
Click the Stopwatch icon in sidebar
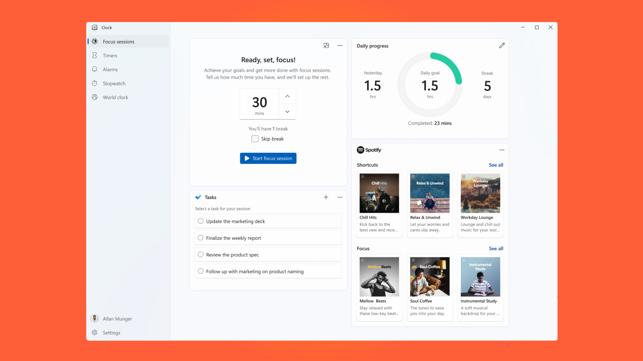click(95, 83)
